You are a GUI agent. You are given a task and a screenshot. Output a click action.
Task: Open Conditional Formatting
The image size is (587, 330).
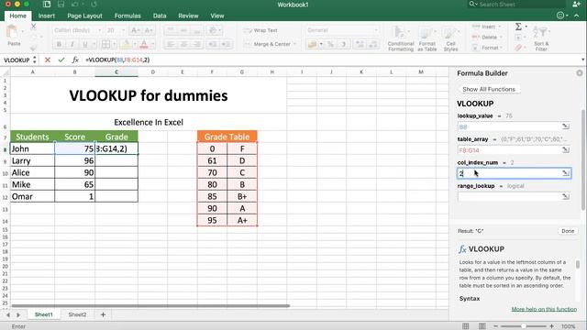pyautogui.click(x=401, y=38)
